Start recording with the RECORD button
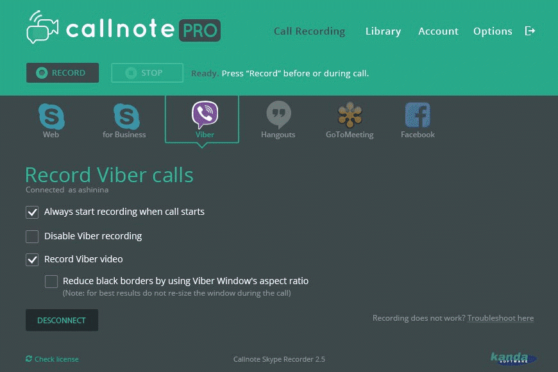 pyautogui.click(x=63, y=73)
